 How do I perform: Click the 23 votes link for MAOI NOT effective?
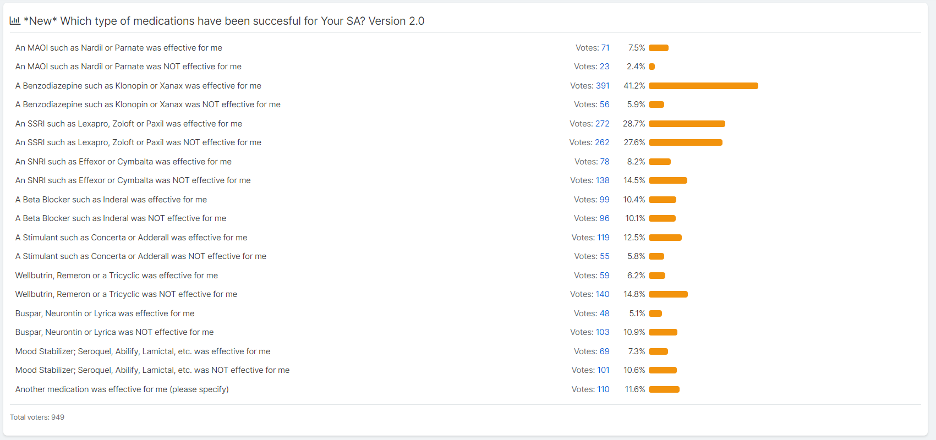604,67
